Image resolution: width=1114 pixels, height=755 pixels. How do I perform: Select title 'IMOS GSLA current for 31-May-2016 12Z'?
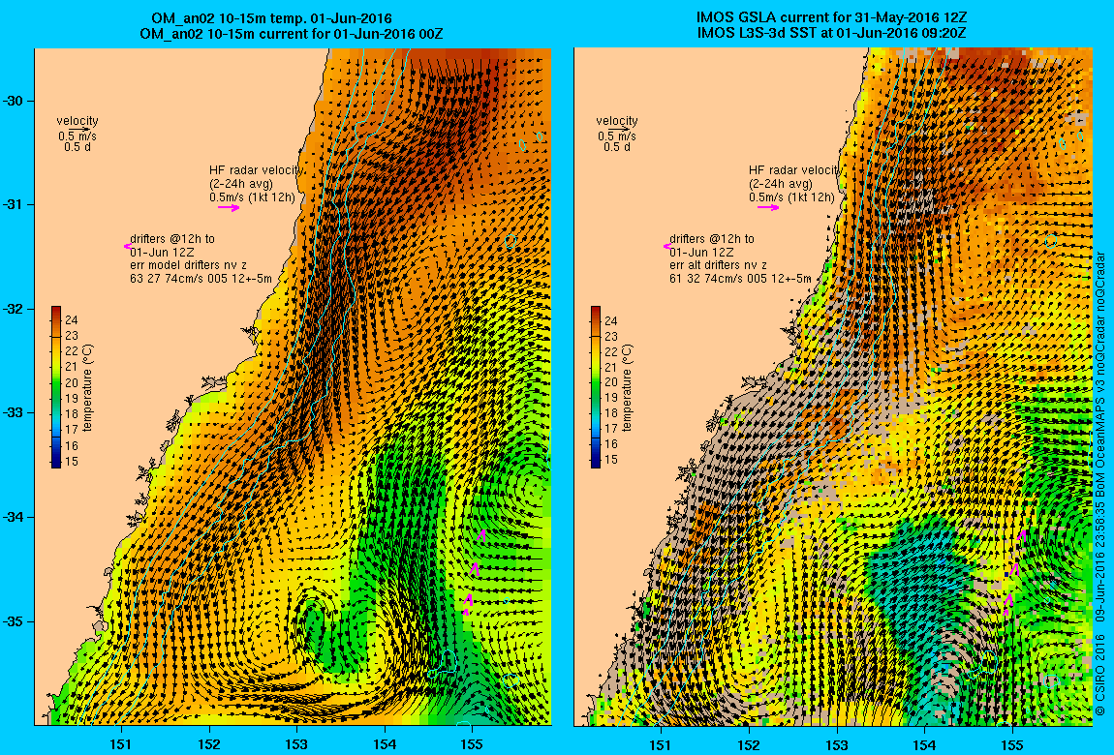831,17
